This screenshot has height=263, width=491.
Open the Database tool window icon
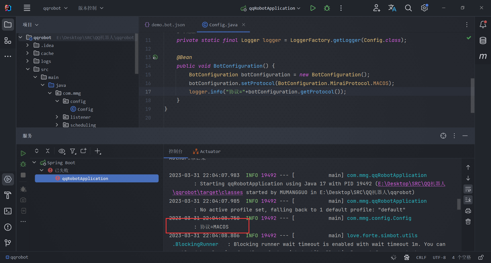click(483, 40)
